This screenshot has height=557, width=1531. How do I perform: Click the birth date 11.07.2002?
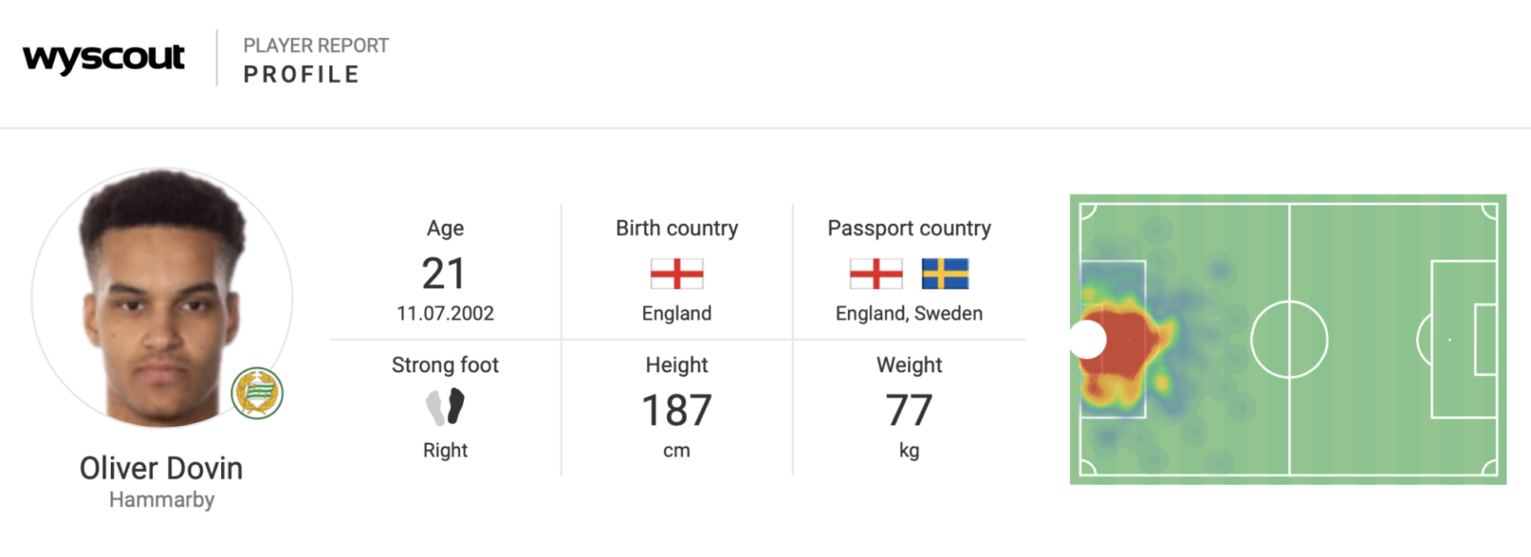click(x=445, y=313)
